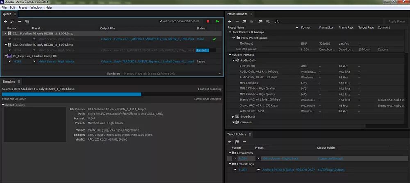Open Watch Folders panel menu icon

[x=250, y=134]
